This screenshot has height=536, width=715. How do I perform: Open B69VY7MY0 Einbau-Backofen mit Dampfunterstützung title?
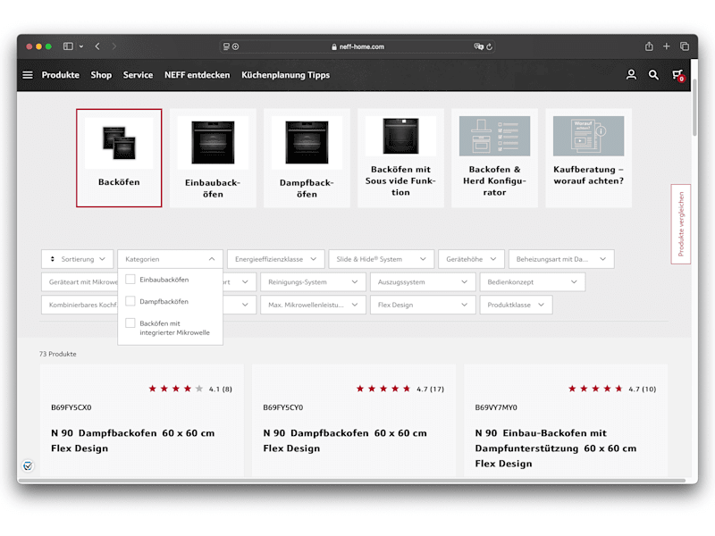tap(555, 448)
